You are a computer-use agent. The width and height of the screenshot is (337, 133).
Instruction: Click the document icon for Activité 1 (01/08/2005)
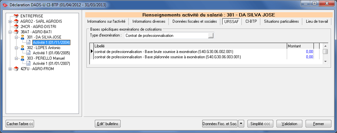tap(28, 53)
